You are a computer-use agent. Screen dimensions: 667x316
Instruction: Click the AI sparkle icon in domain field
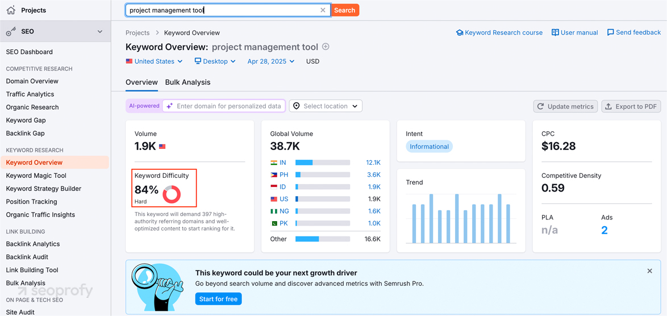[x=169, y=106]
